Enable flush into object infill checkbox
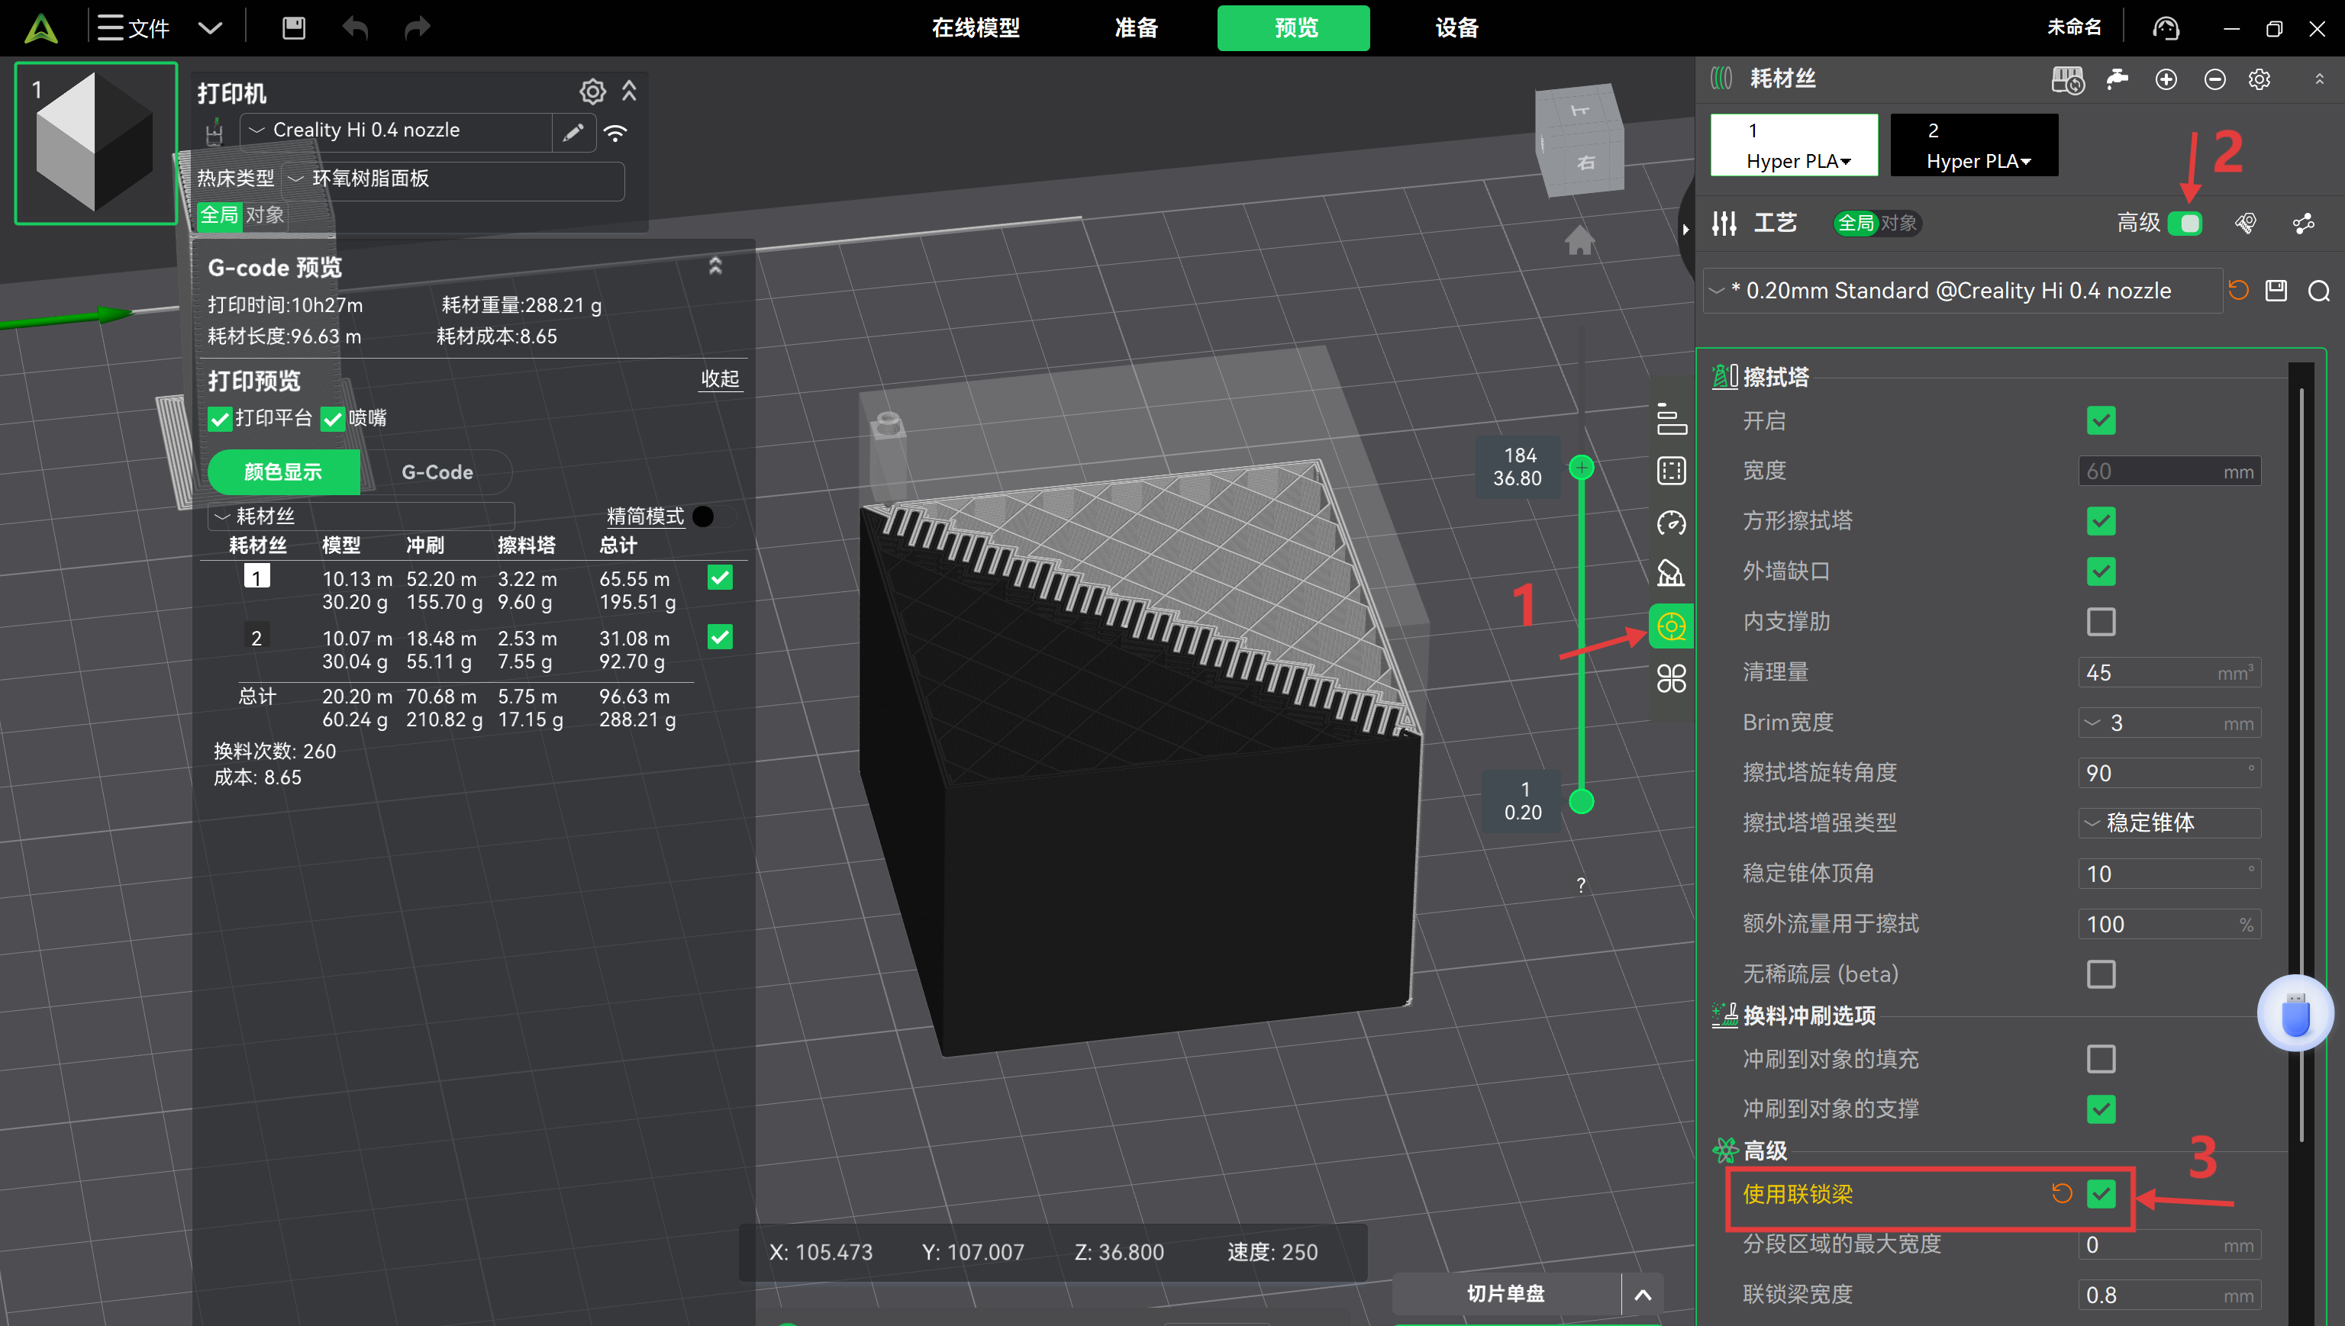 point(2101,1059)
